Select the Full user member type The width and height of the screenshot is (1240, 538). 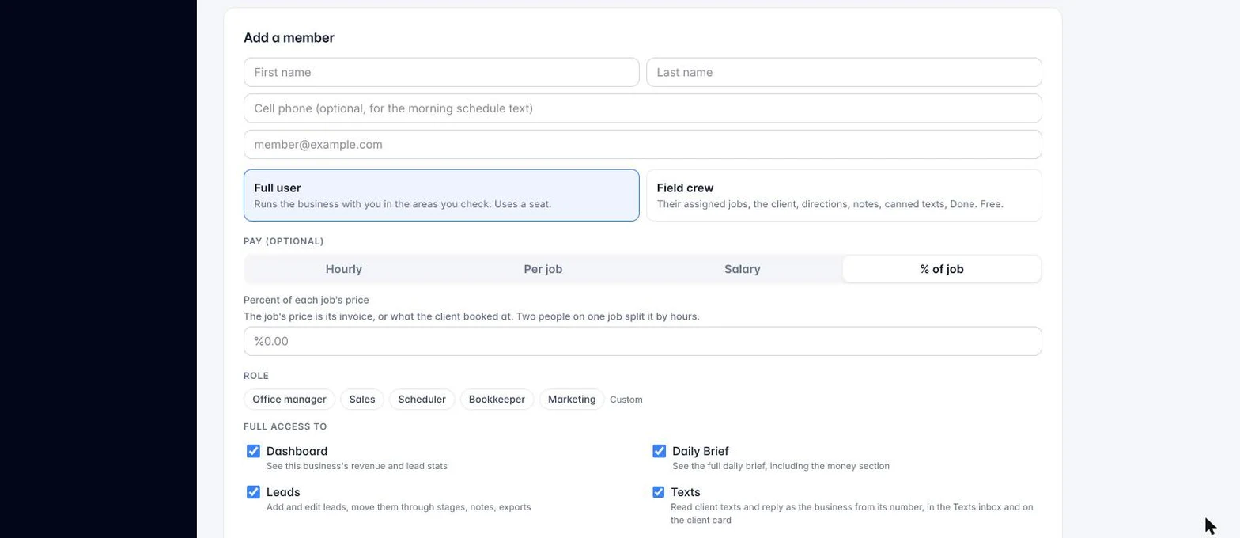pos(441,195)
